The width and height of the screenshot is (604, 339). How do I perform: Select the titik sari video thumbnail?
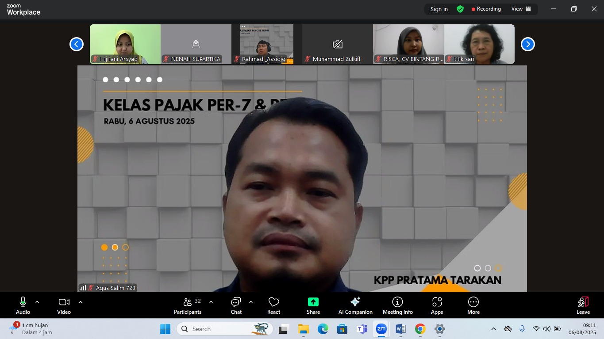coord(479,44)
